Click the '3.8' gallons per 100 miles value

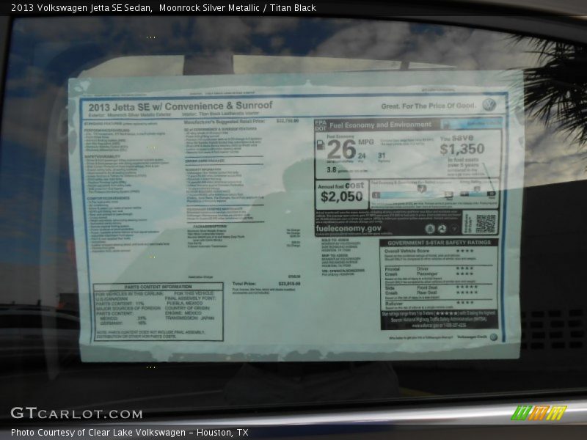tap(332, 170)
